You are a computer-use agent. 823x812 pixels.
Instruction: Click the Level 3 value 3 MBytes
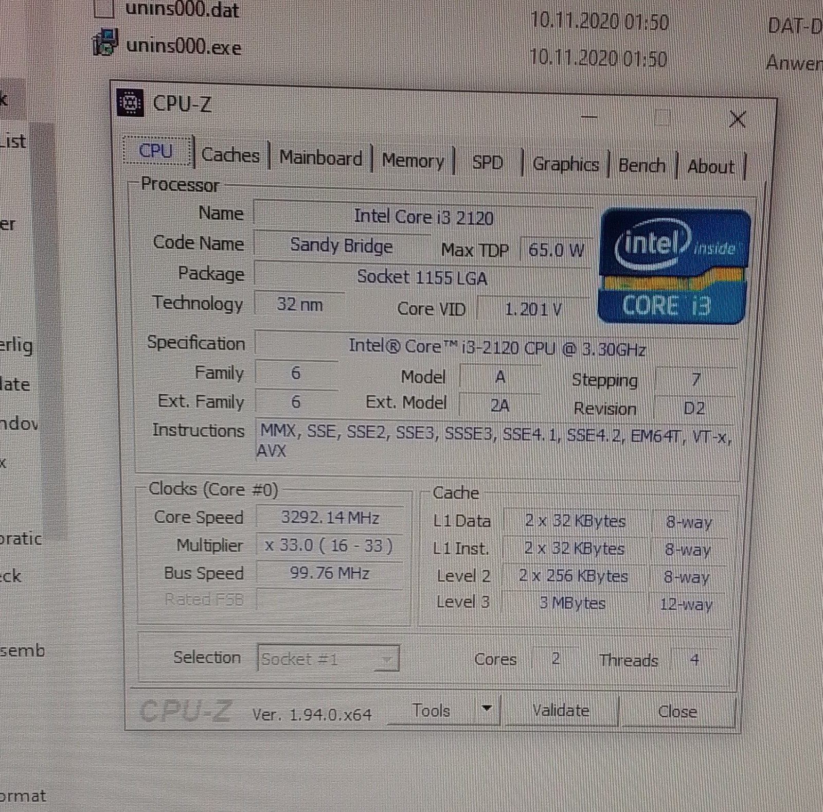click(x=572, y=603)
